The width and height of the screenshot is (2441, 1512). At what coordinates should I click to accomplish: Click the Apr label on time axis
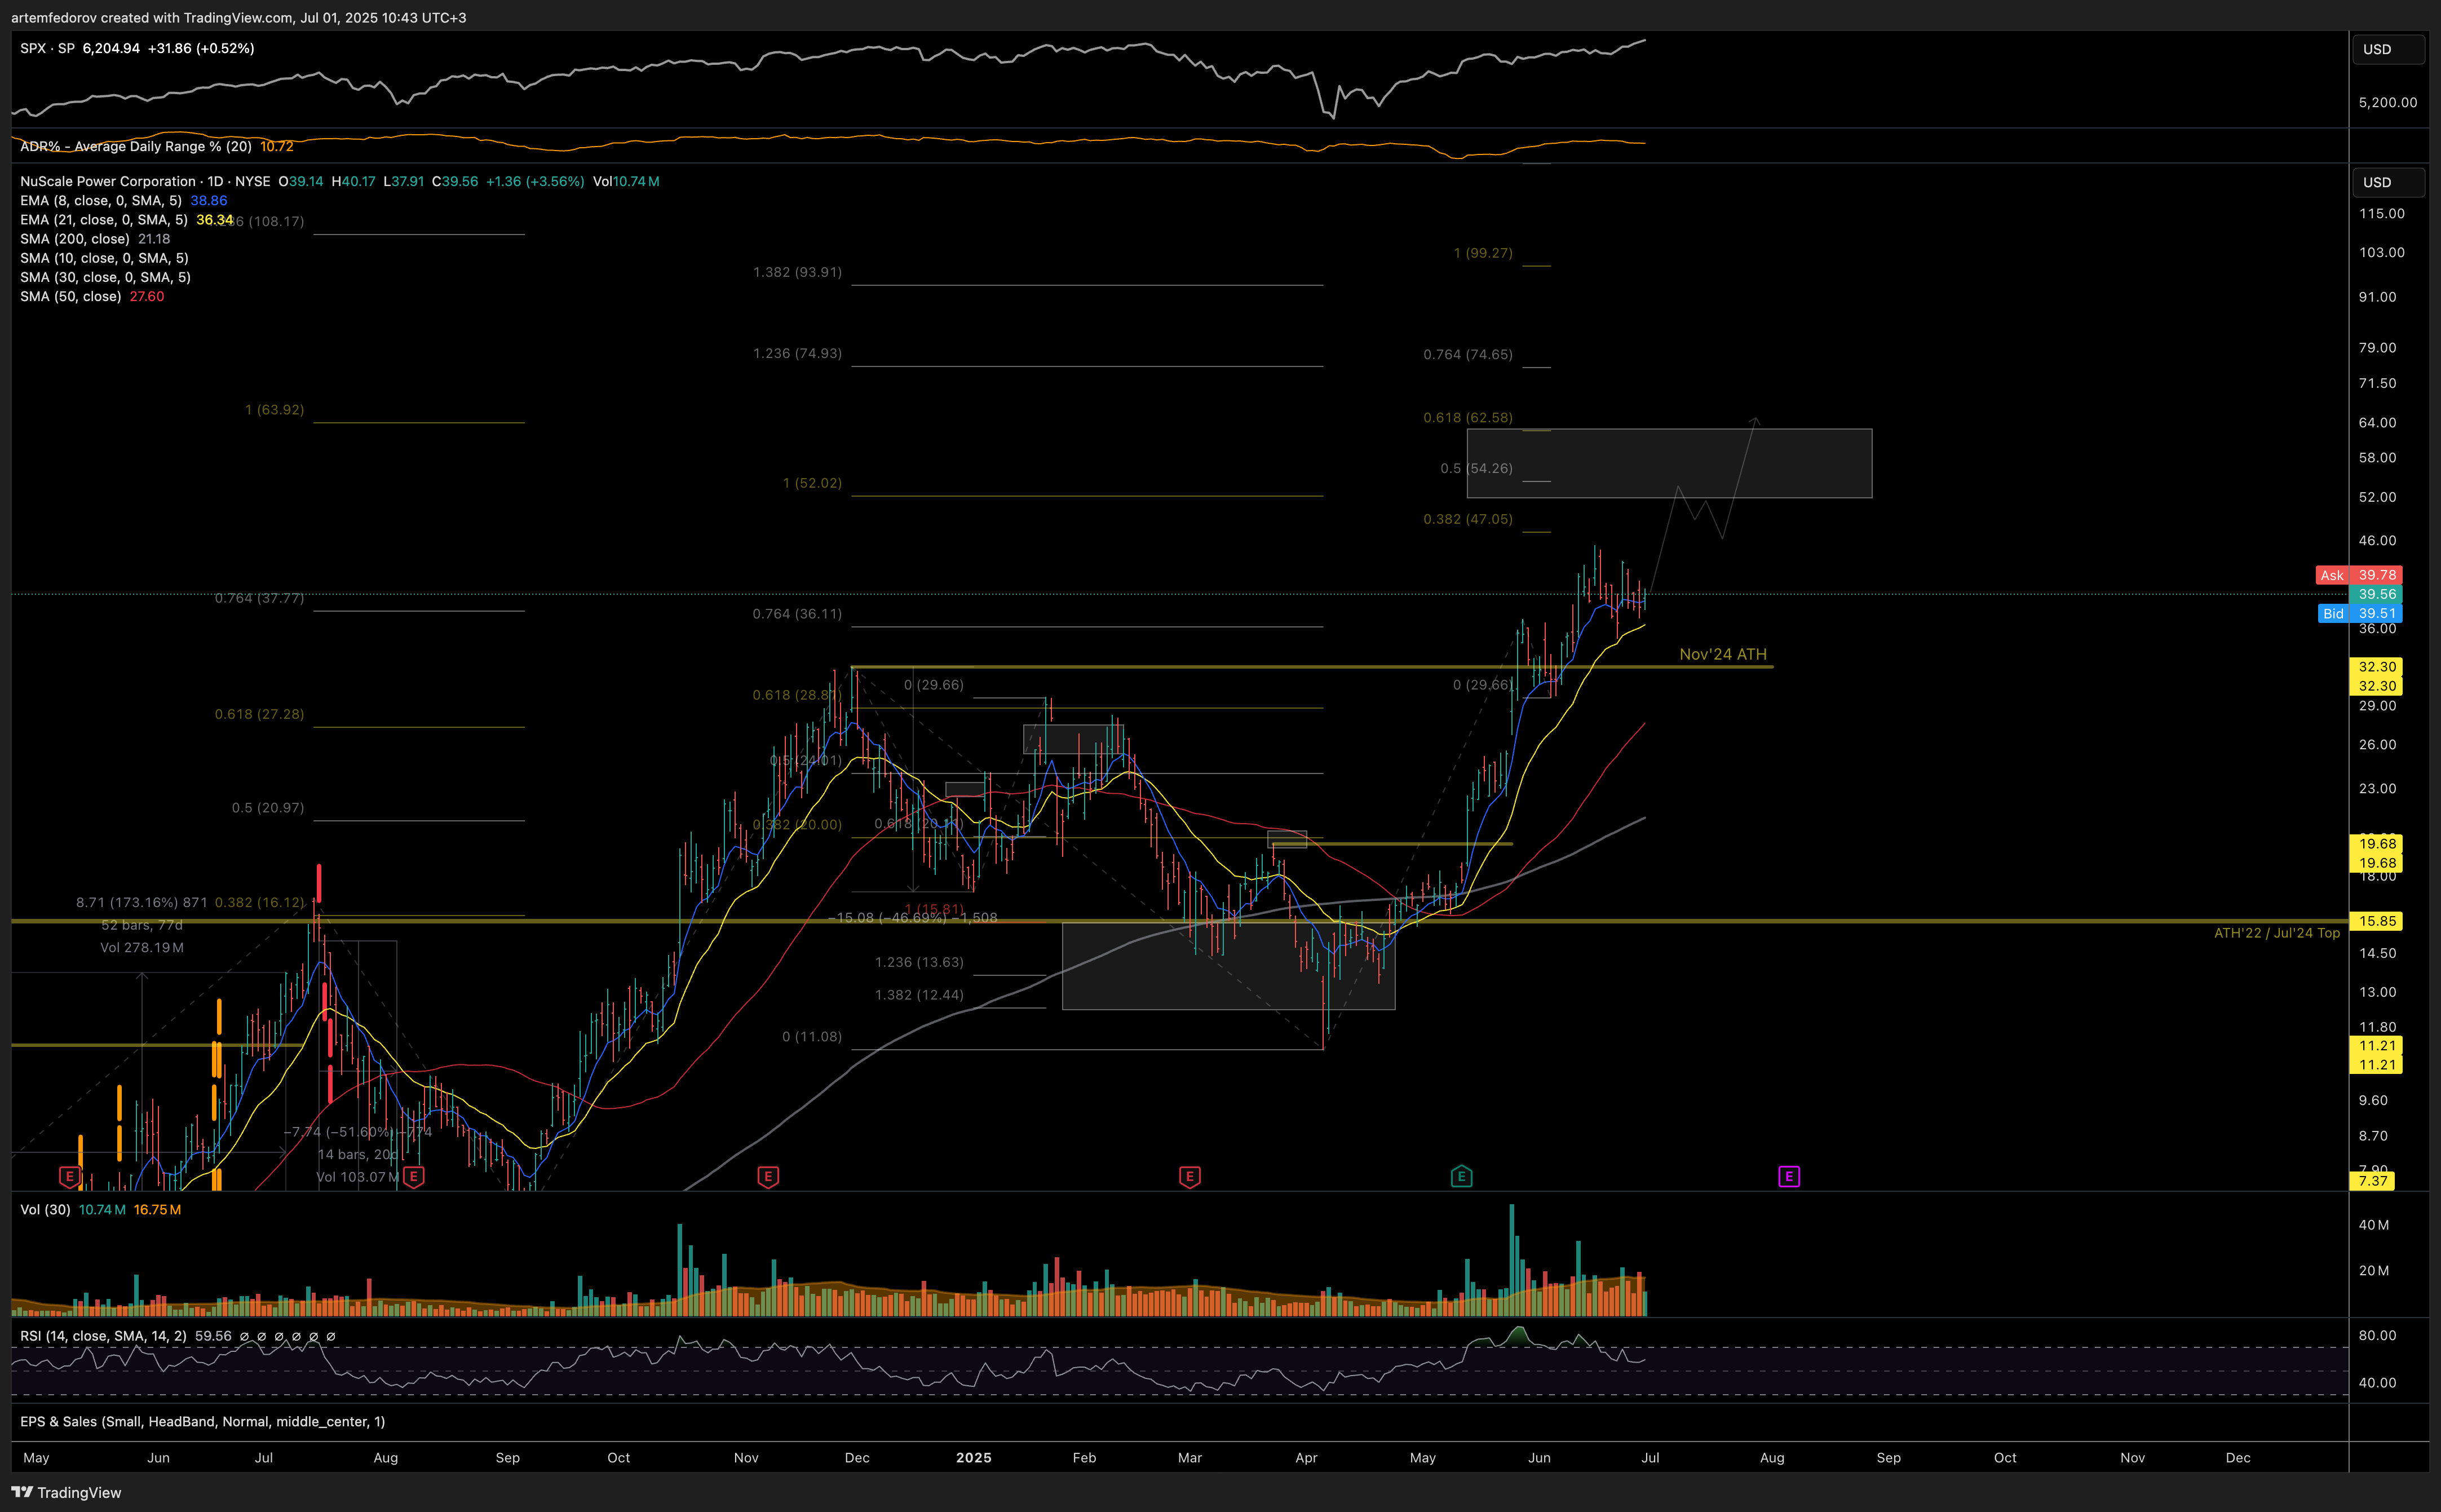click(x=1306, y=1457)
